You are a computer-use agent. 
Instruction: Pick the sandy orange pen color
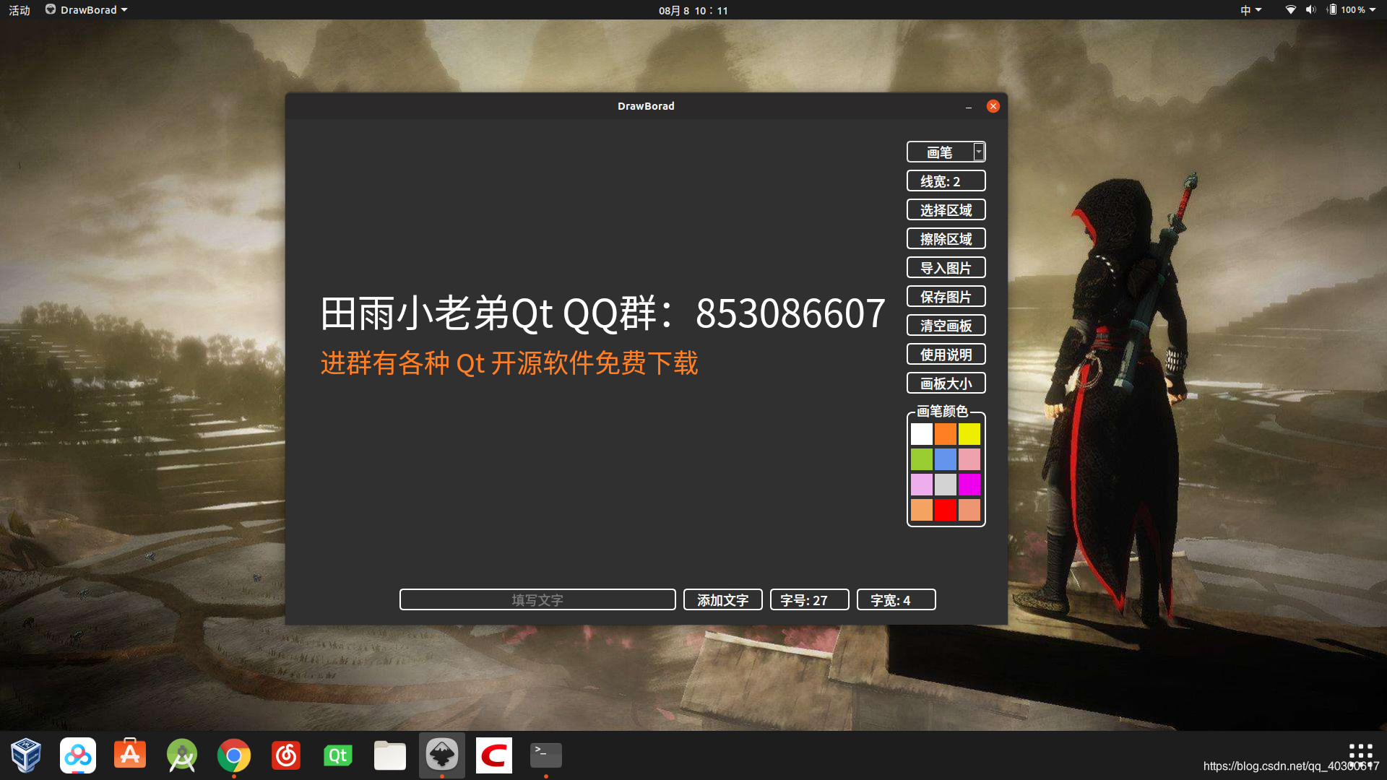pos(921,509)
